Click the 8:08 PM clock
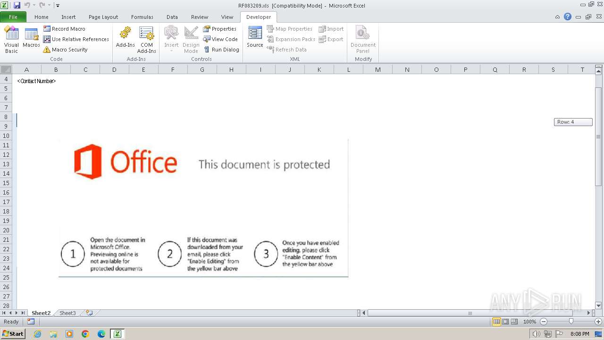Screen dimensions: 604x340 (579, 334)
